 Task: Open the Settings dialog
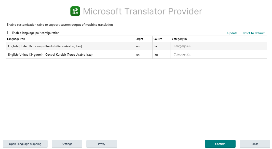click(x=67, y=144)
